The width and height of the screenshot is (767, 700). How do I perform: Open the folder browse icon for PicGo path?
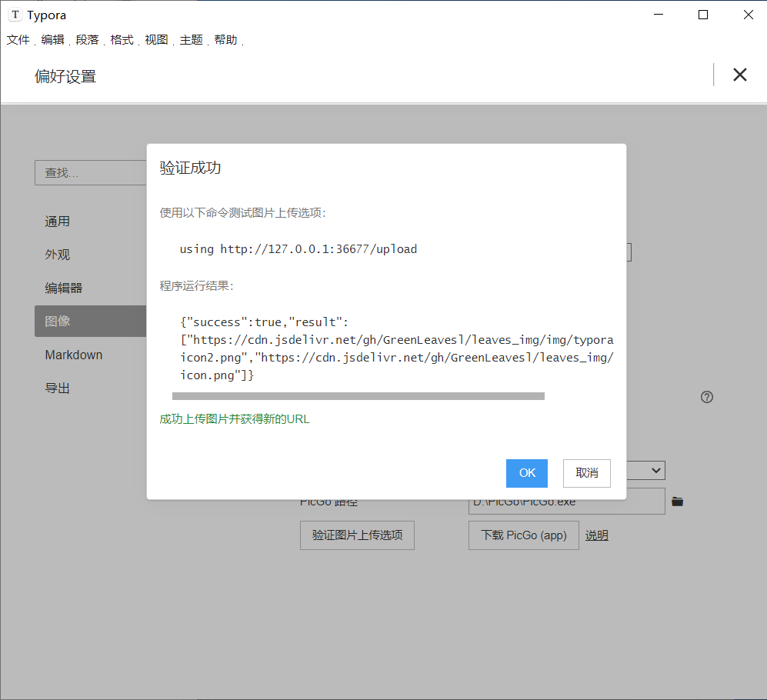coord(678,502)
